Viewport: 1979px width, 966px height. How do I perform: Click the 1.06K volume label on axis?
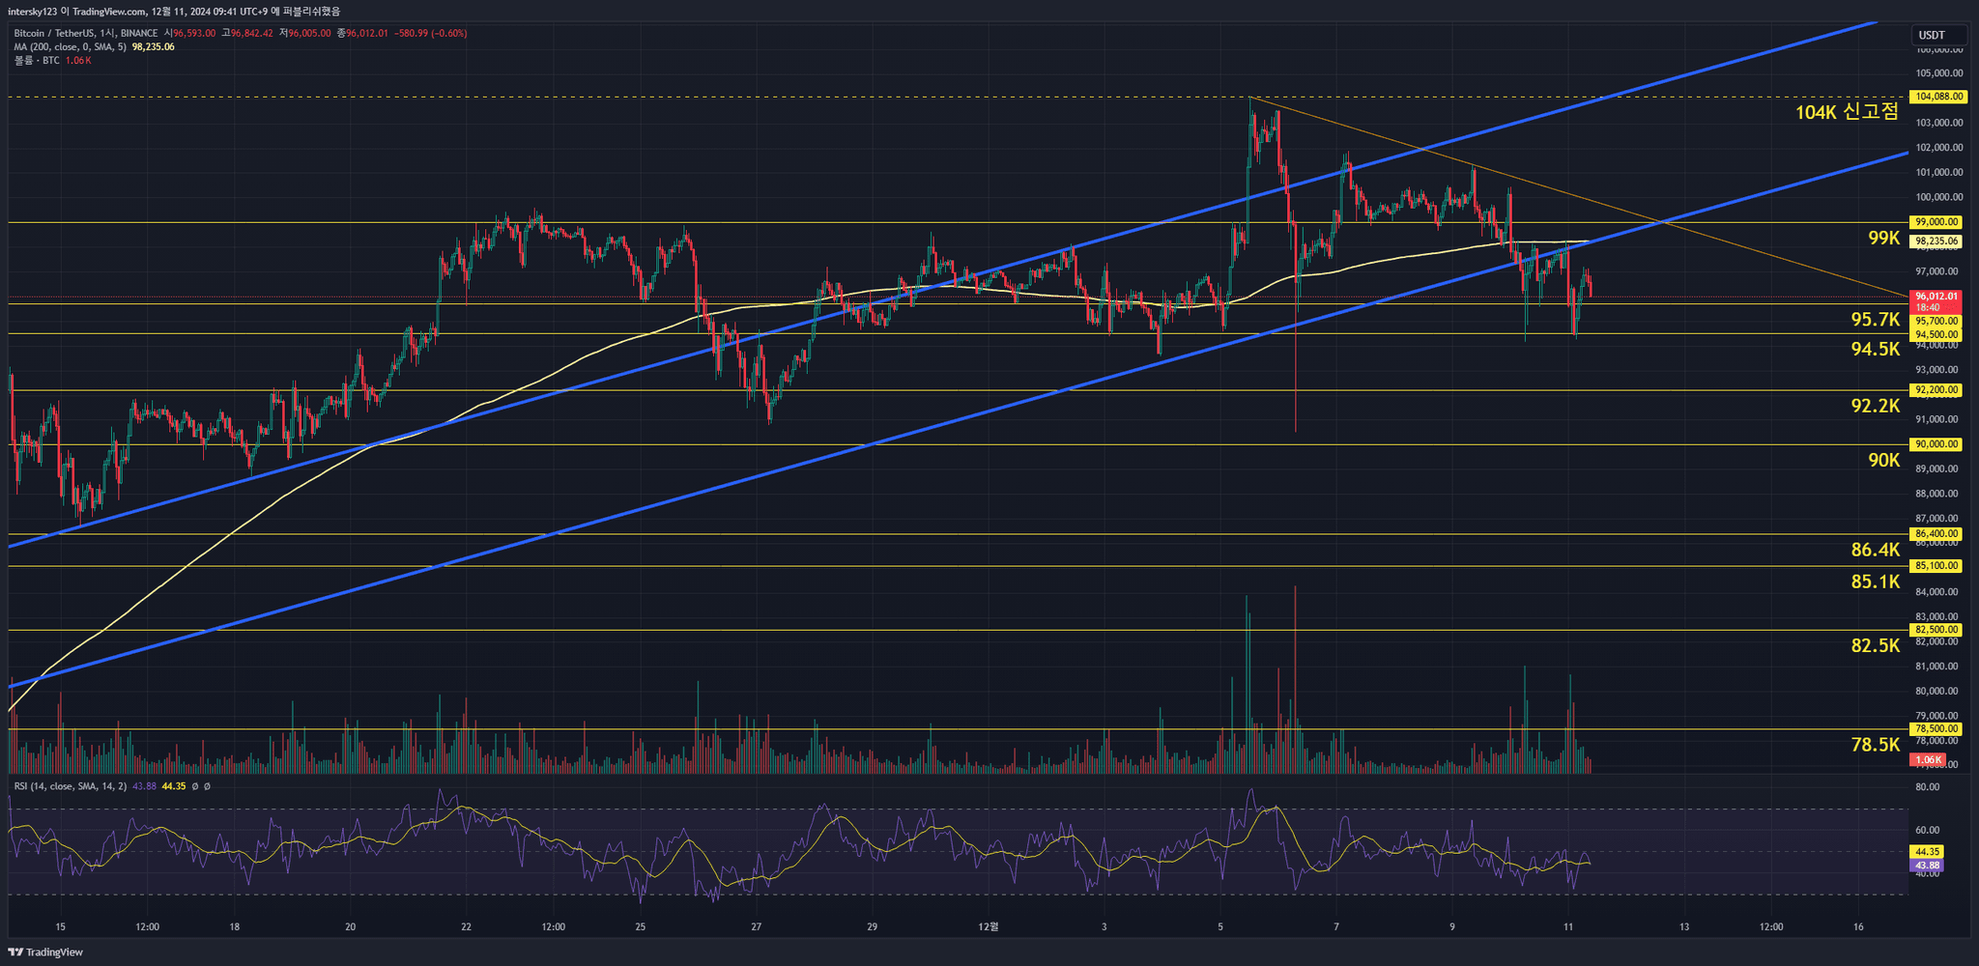(x=1929, y=760)
